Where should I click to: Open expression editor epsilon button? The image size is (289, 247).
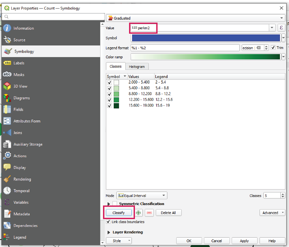coord(281,28)
